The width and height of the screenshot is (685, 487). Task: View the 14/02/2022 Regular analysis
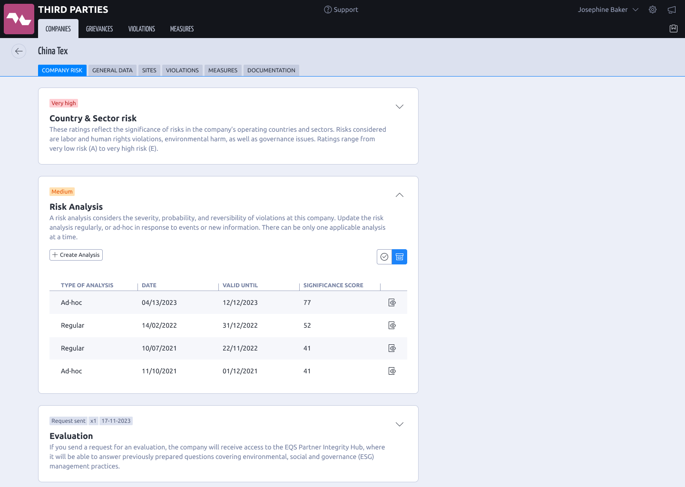pyautogui.click(x=392, y=325)
